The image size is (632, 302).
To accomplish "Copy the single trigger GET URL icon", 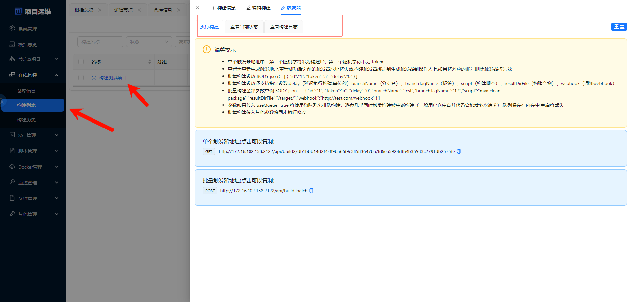I will pyautogui.click(x=459, y=151).
